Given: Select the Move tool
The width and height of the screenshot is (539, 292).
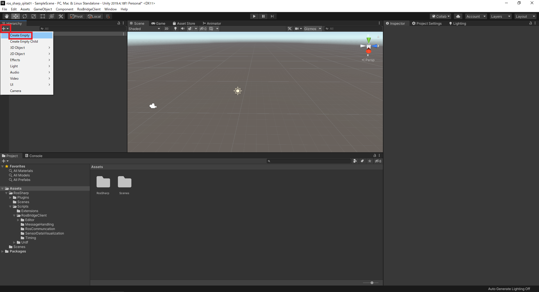Looking at the screenshot, I should (15, 16).
